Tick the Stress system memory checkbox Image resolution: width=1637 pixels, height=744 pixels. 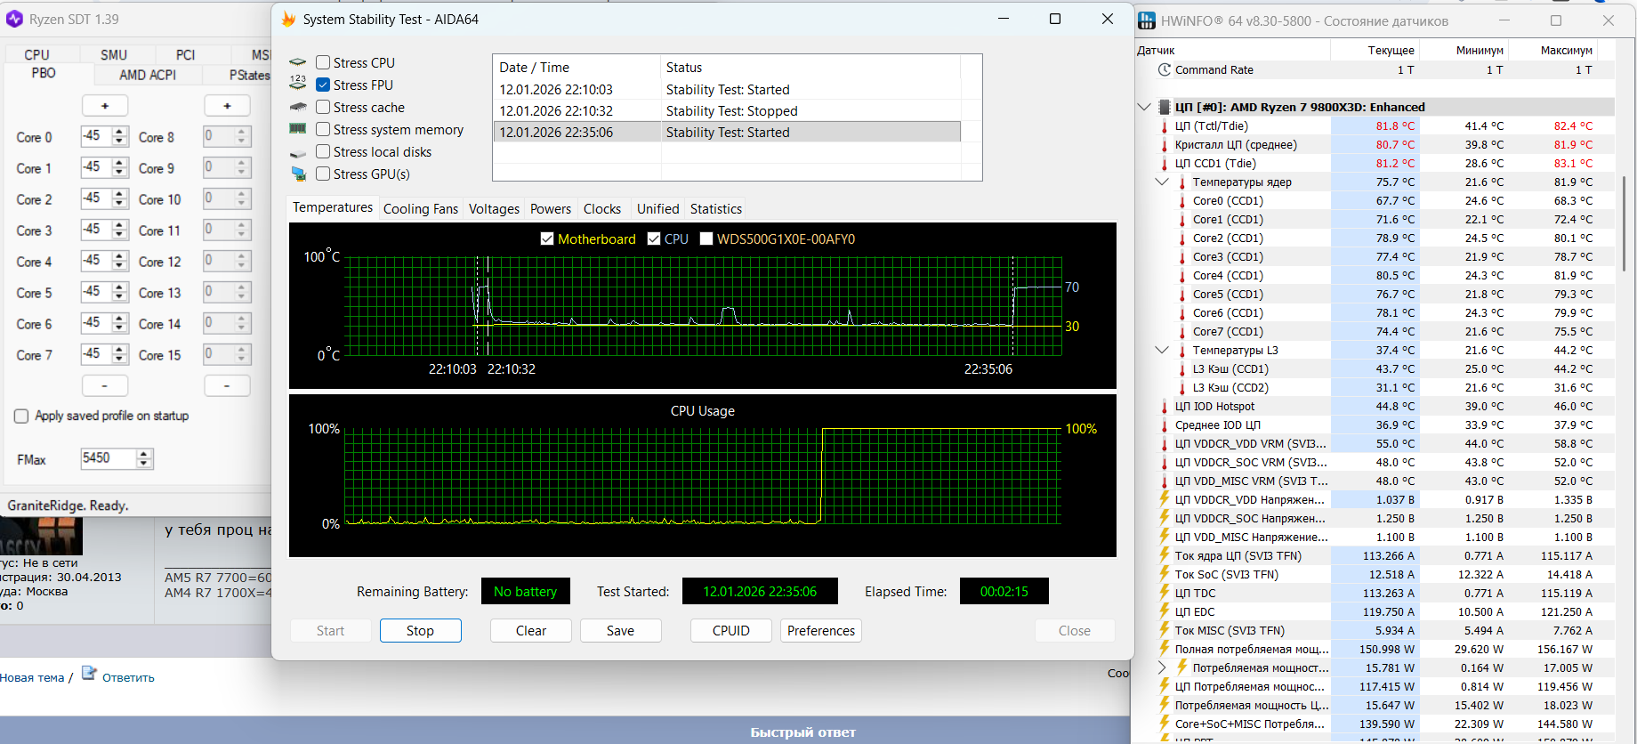point(323,129)
